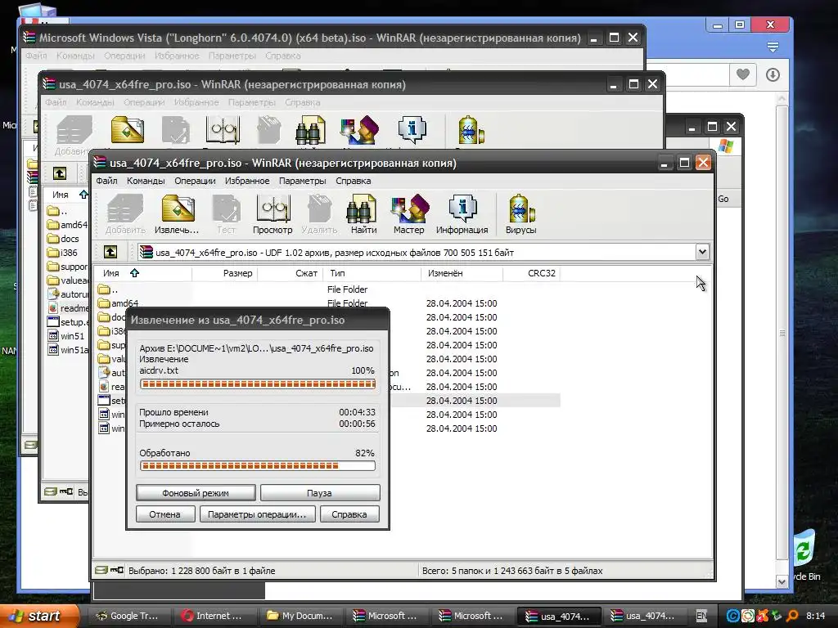Launch the Мастер (Wizard) tool
This screenshot has width=838, height=628.
(409, 214)
